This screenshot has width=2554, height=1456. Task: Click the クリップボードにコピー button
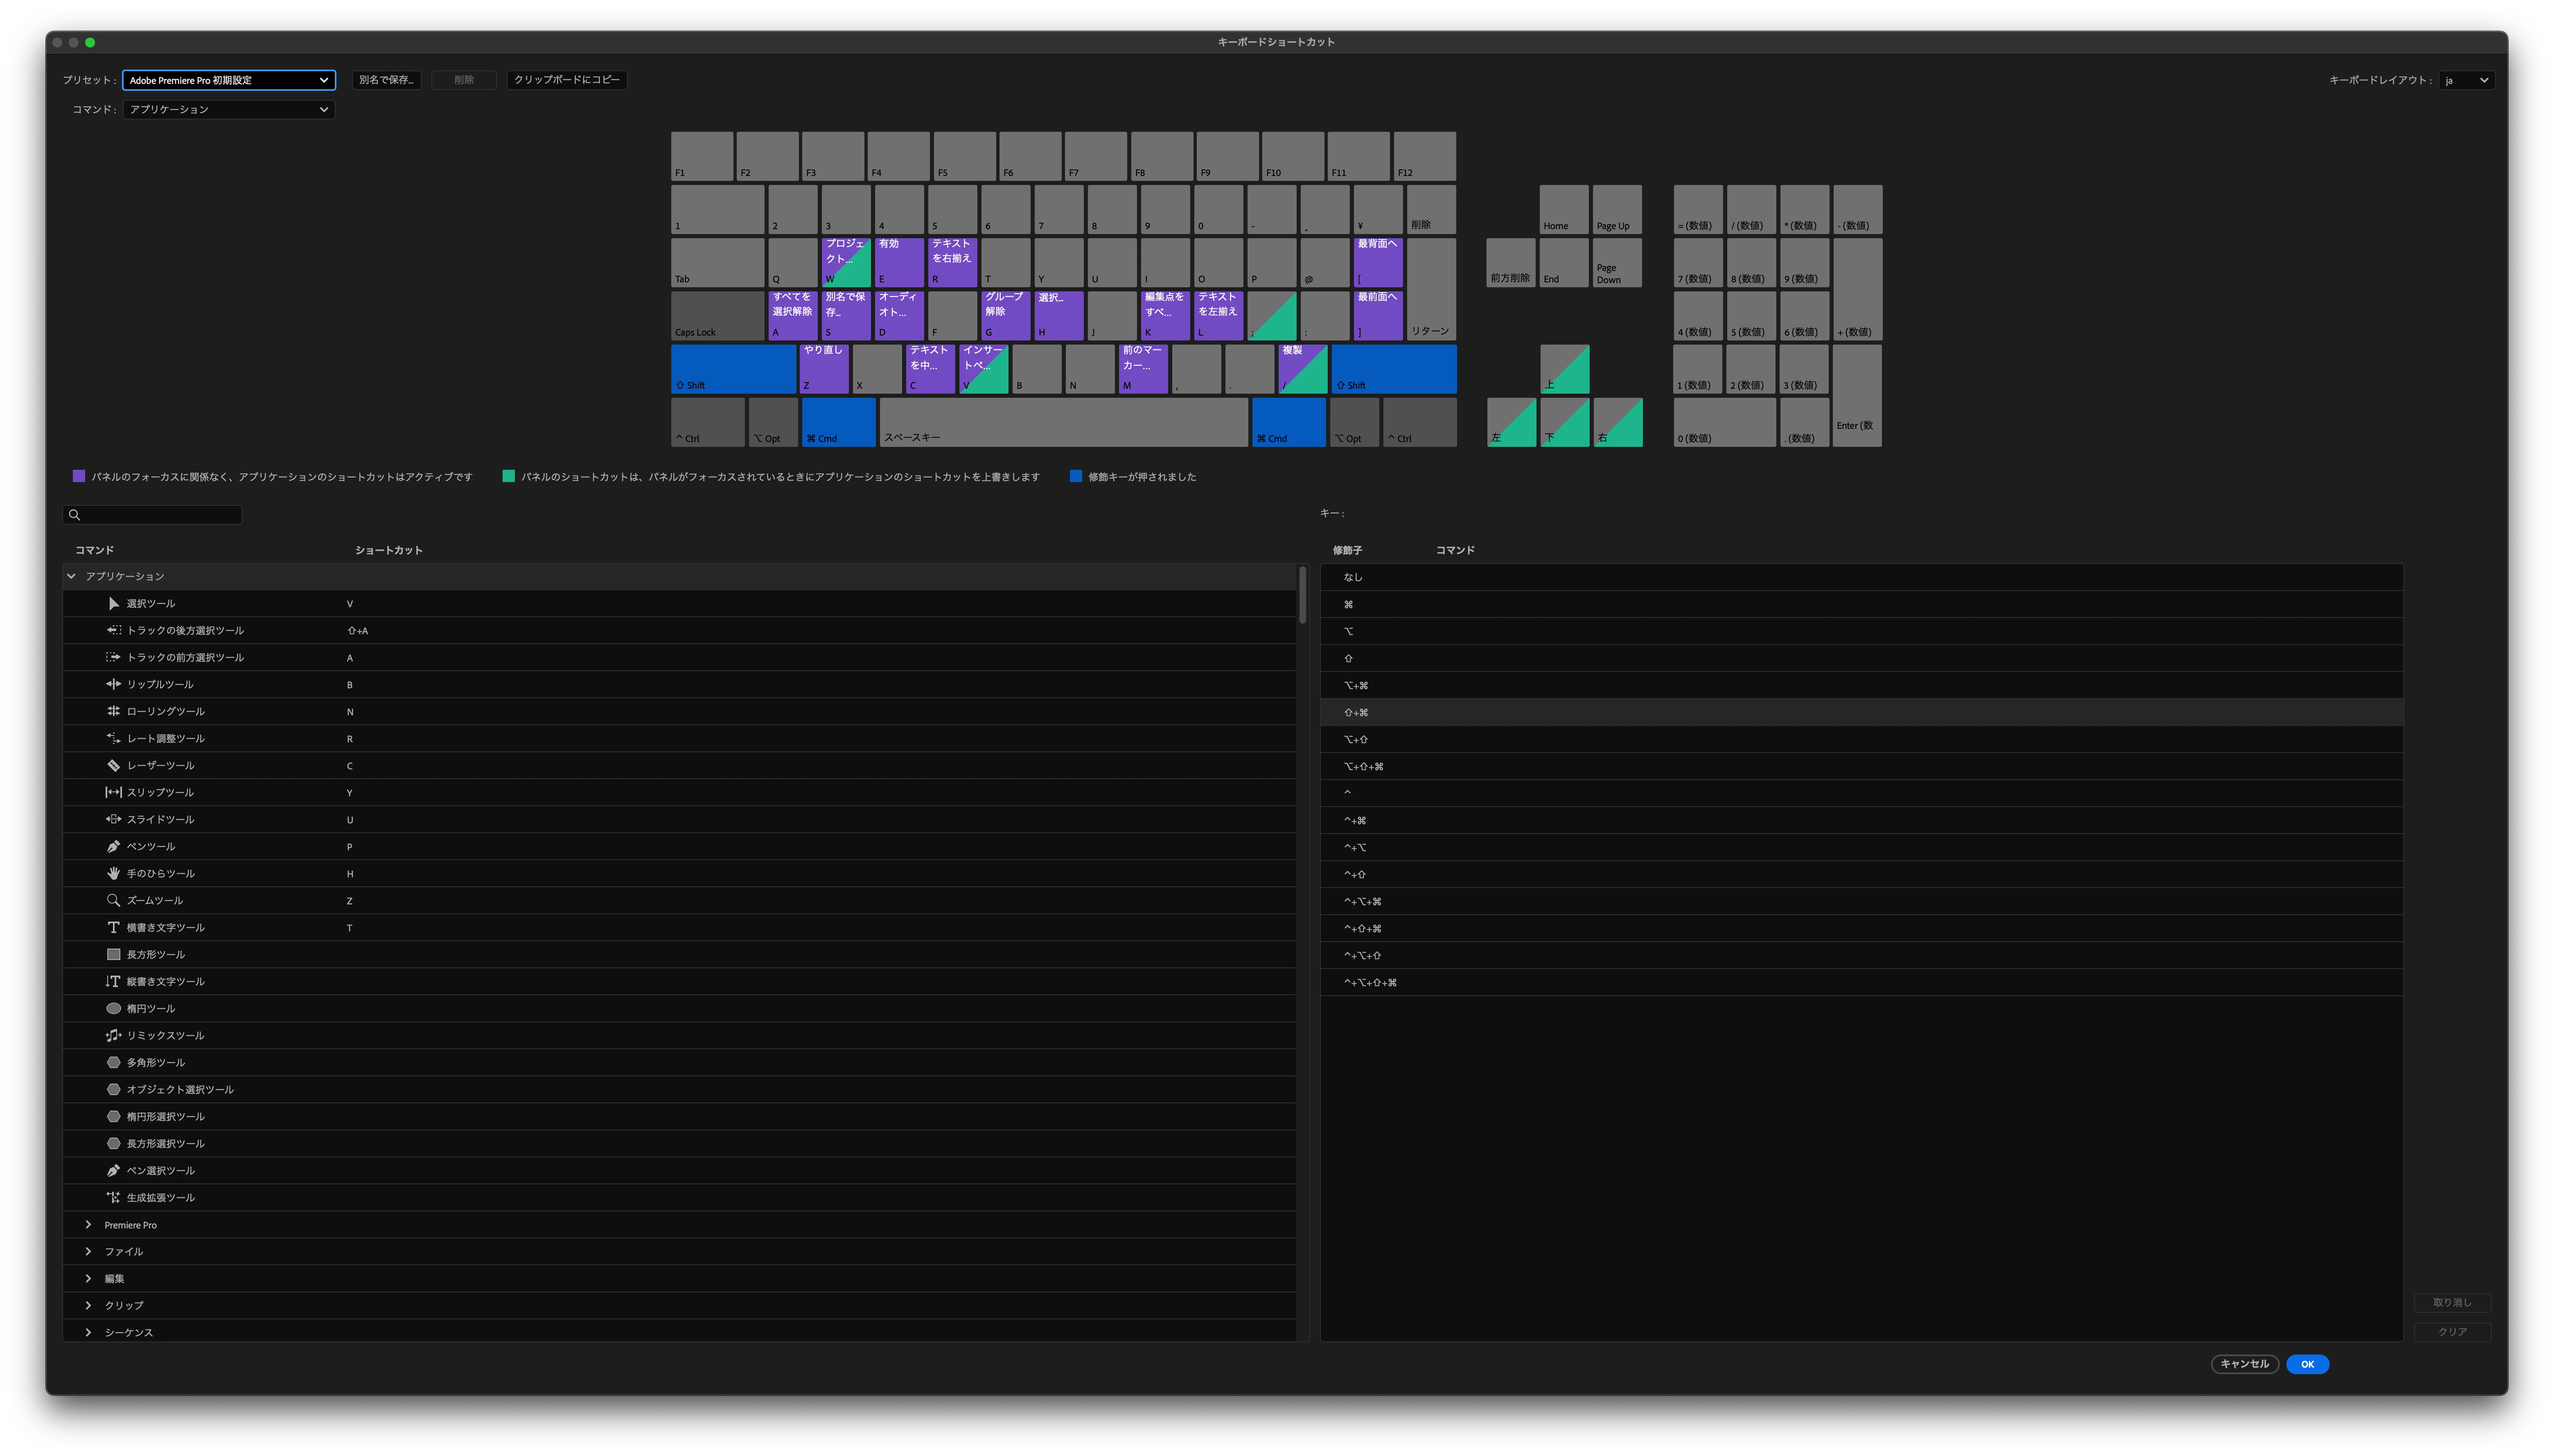(x=566, y=80)
